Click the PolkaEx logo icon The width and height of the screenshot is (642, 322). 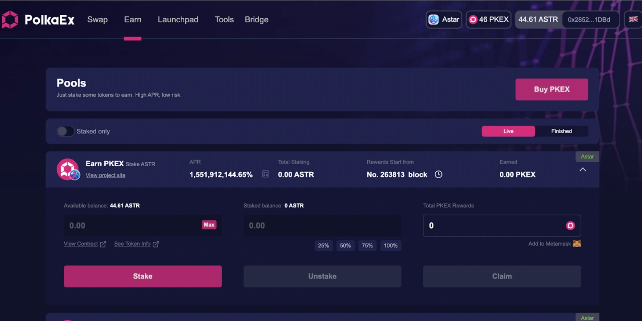pos(10,19)
